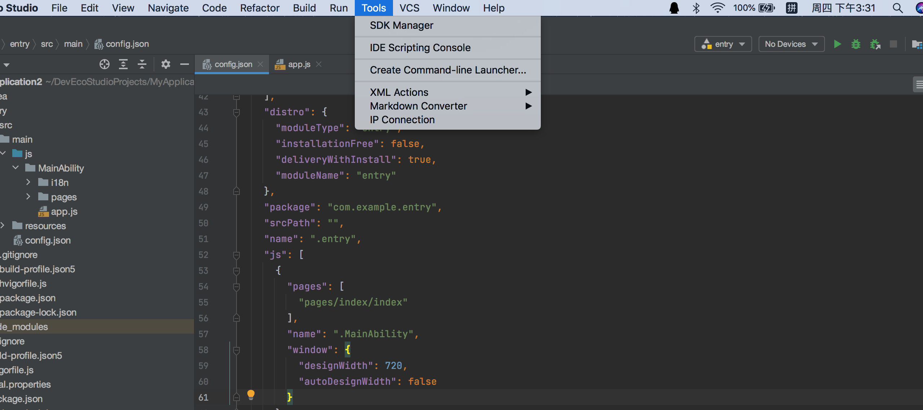Image resolution: width=923 pixels, height=410 pixels.
Task: Open the Navigate menu
Action: tap(168, 8)
